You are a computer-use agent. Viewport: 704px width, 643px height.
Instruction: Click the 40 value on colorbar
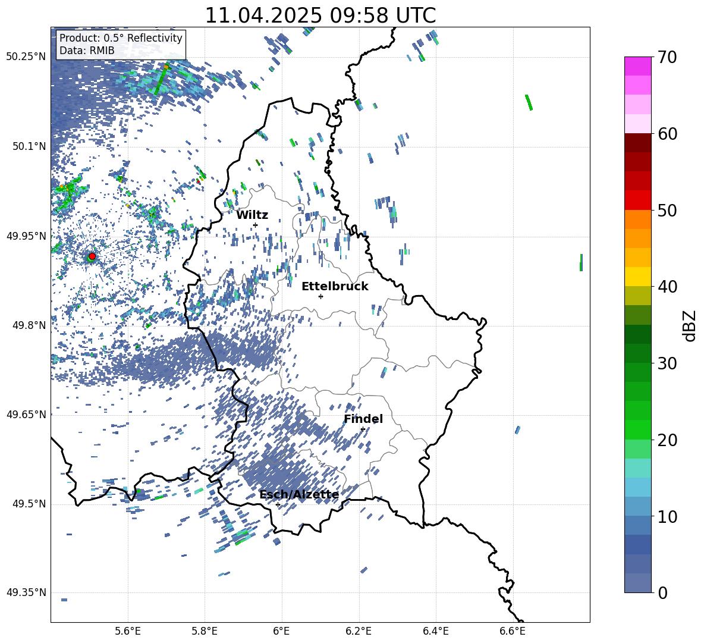click(667, 287)
